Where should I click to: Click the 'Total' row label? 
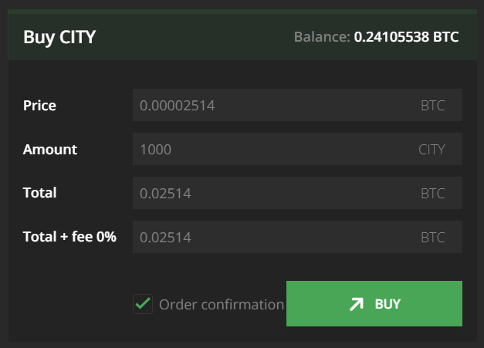40,193
